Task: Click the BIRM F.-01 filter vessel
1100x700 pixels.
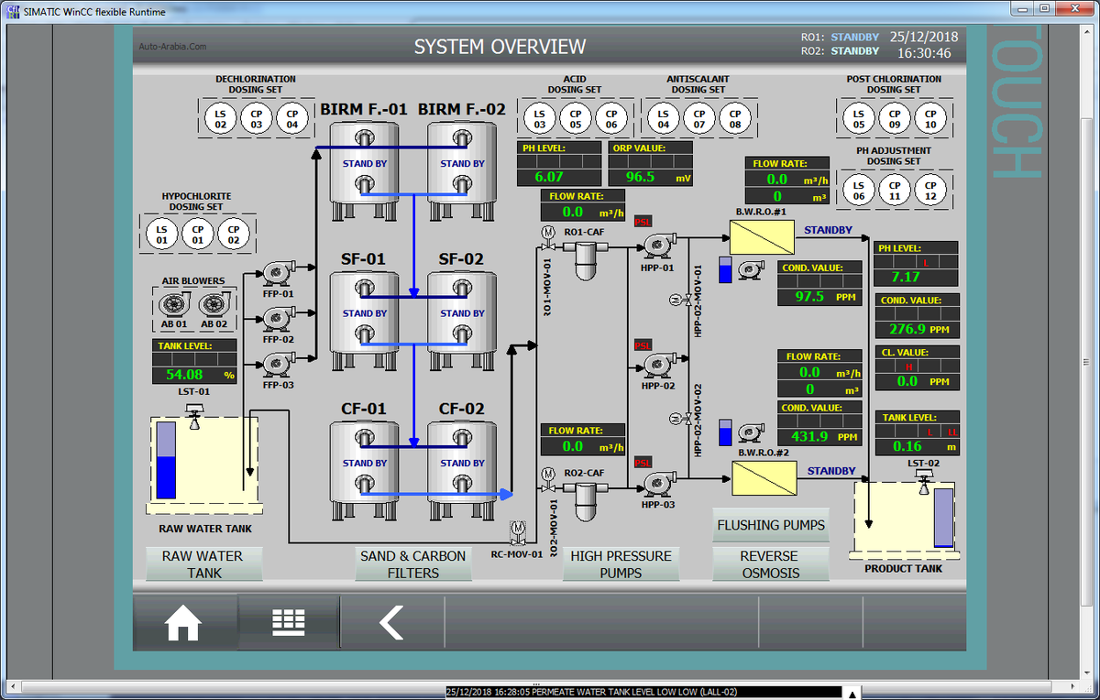Action: 364,170
